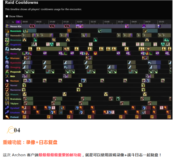Open the Braindama player name
Screen dimensions: 174x161
tap(16, 99)
